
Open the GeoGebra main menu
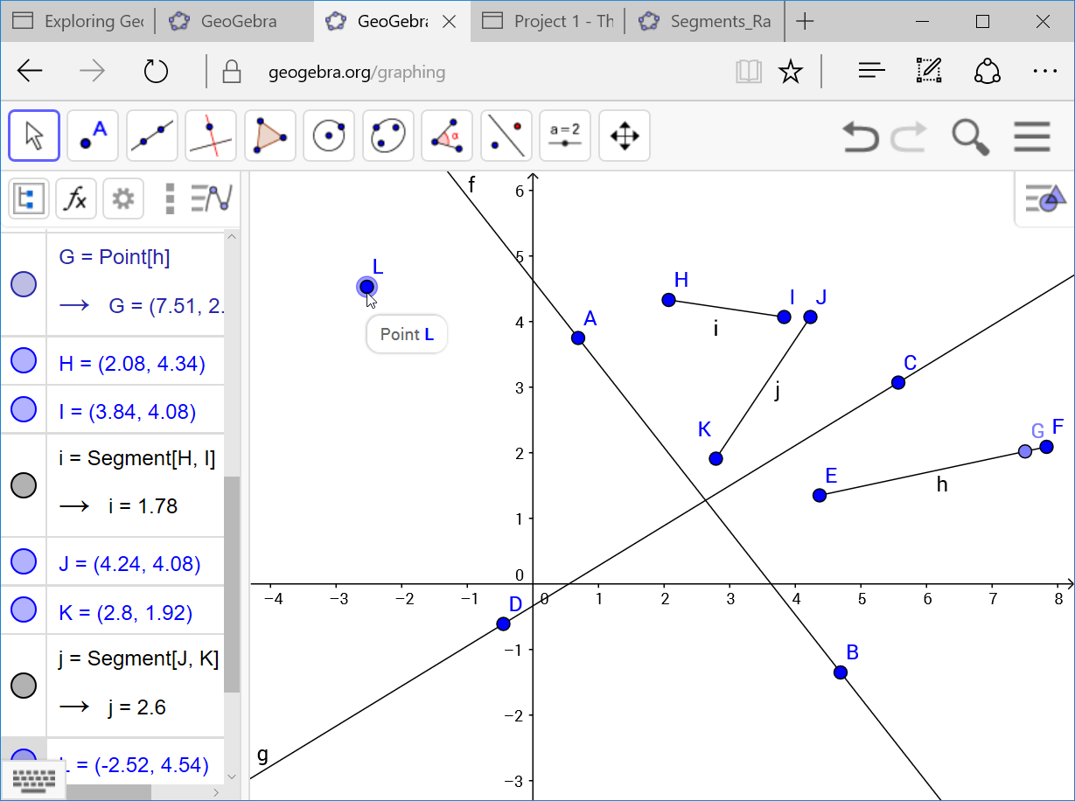(x=1032, y=136)
